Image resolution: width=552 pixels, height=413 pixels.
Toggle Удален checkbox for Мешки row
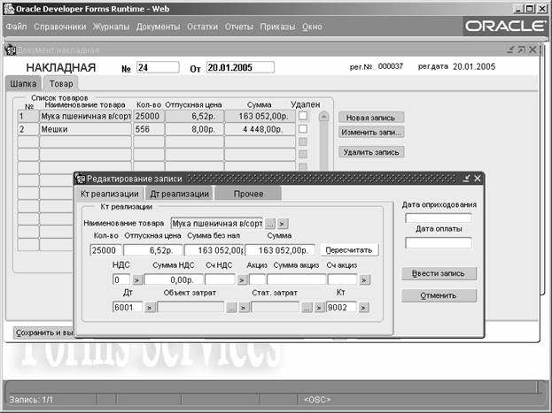(303, 129)
